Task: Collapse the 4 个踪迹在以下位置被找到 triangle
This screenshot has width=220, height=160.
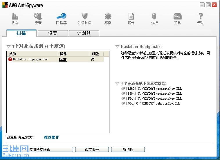Action: click(x=117, y=83)
